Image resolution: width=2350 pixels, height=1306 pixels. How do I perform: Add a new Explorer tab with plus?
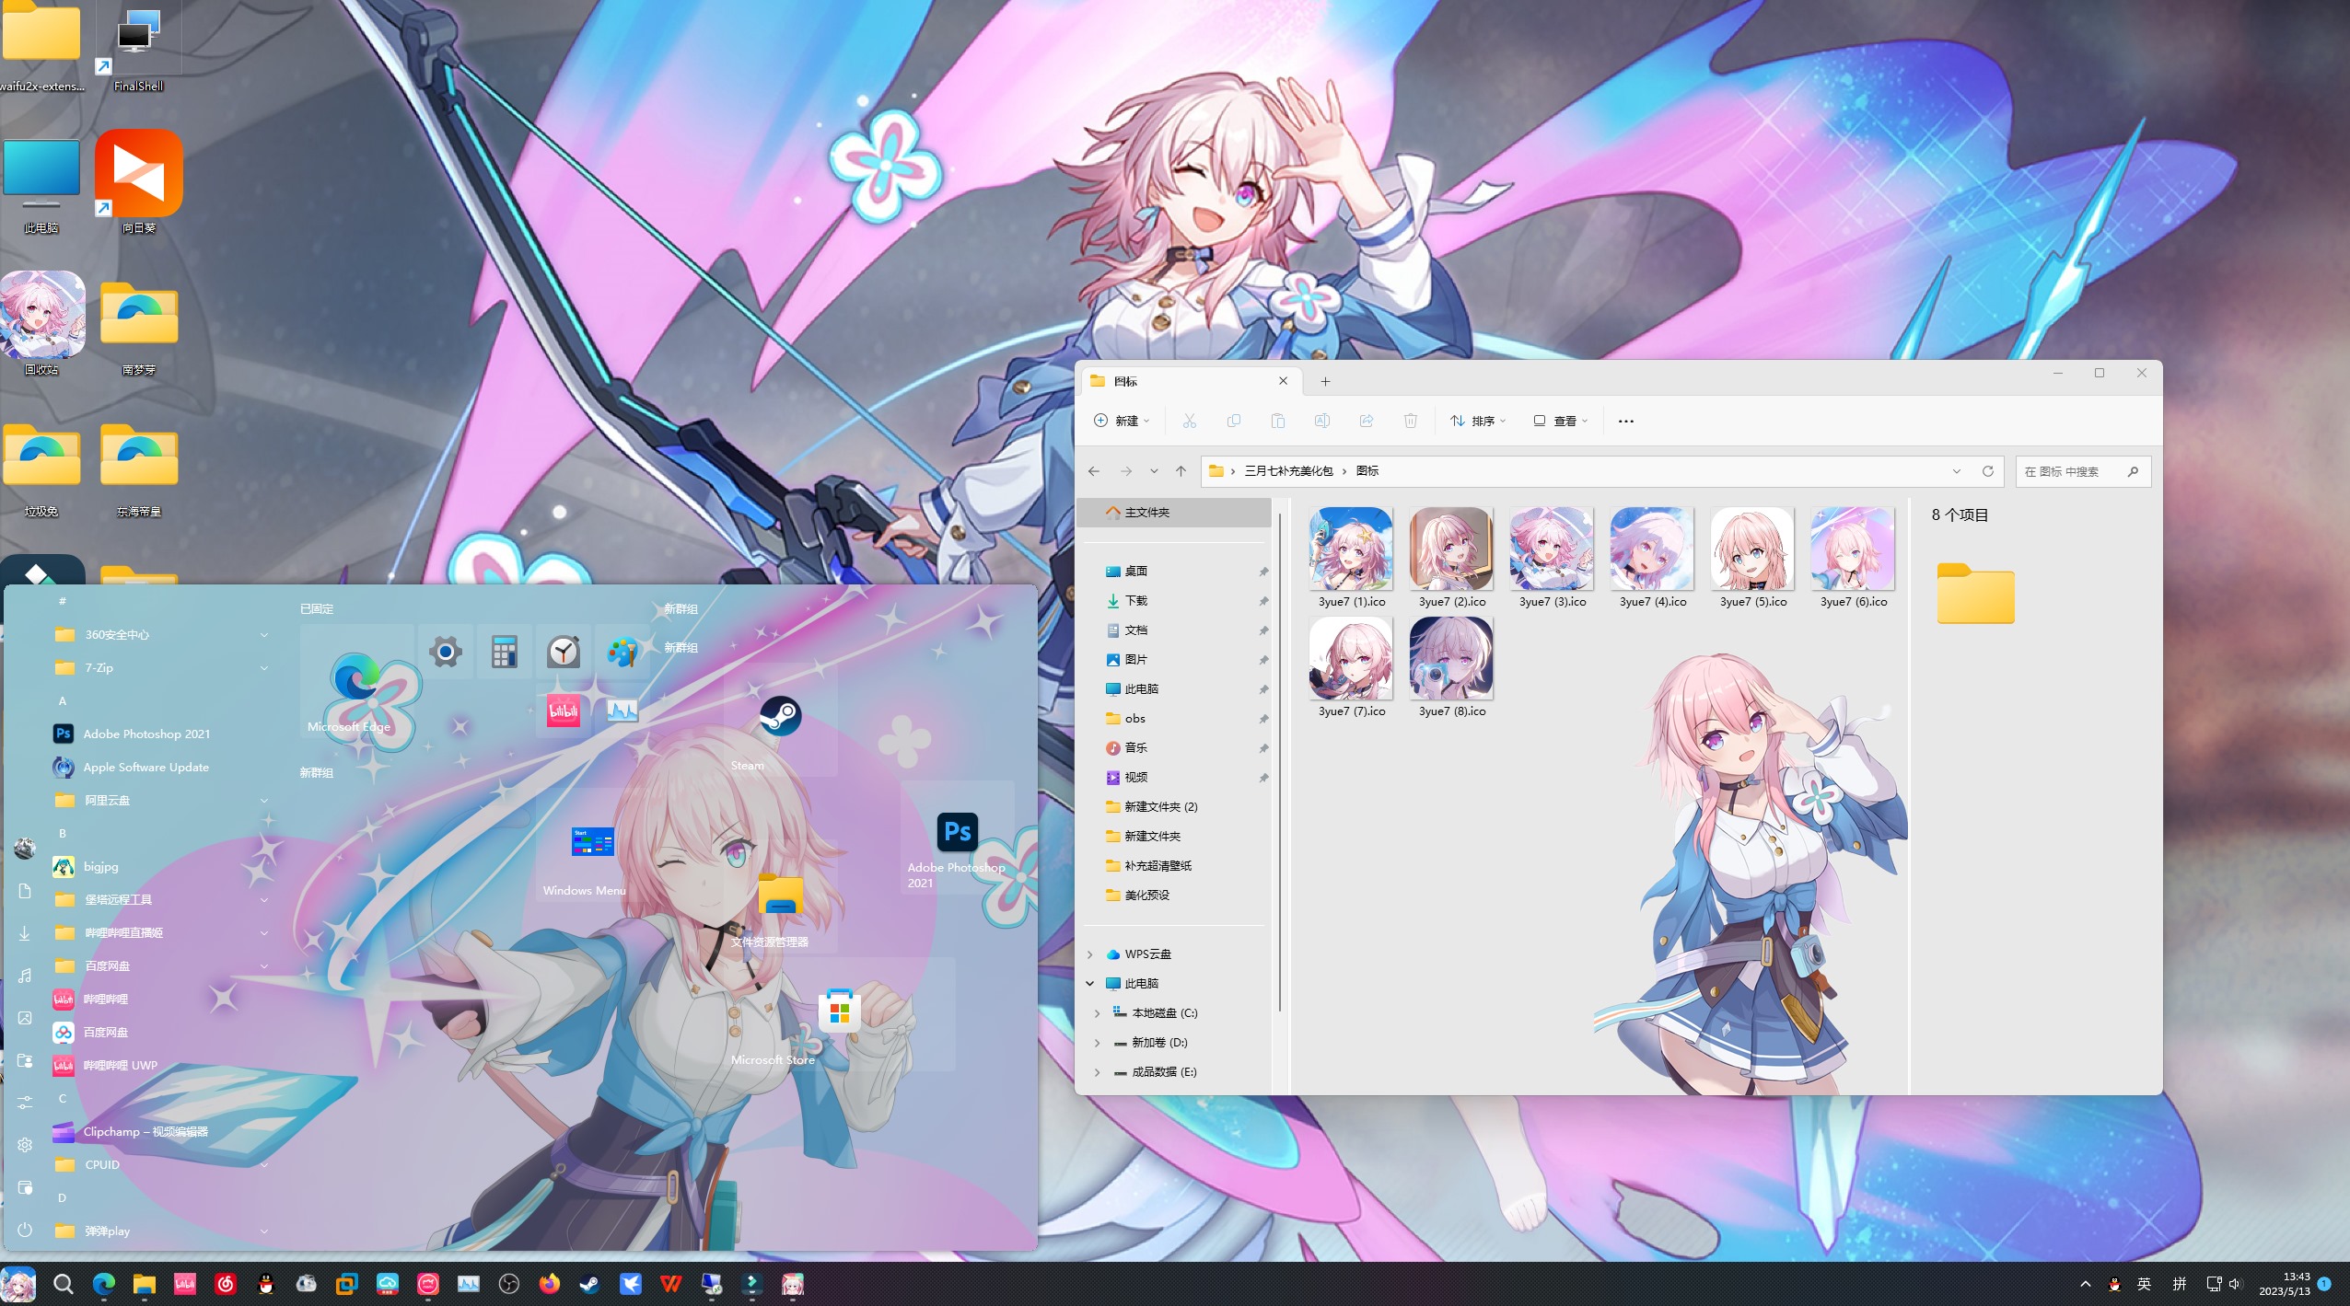[1325, 381]
